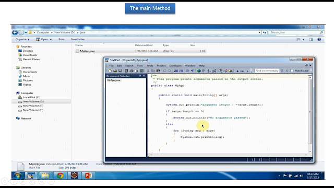Image resolution: width=334 pixels, height=188 pixels.
Task: Click New folder in Explorer toolbar
Action: [78, 39]
